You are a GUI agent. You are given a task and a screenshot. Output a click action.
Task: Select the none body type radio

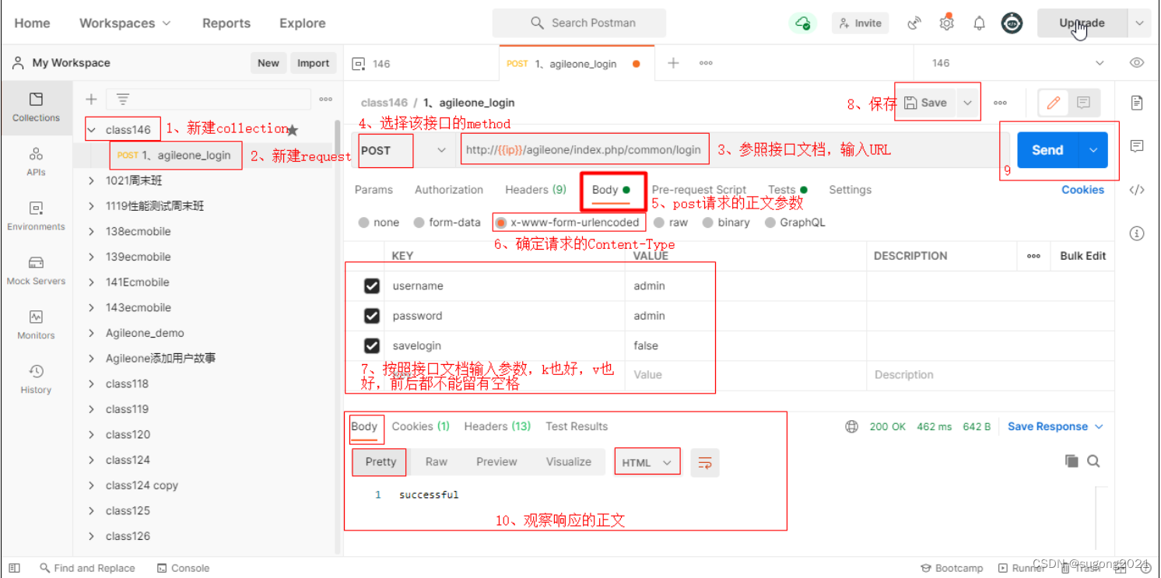click(364, 222)
